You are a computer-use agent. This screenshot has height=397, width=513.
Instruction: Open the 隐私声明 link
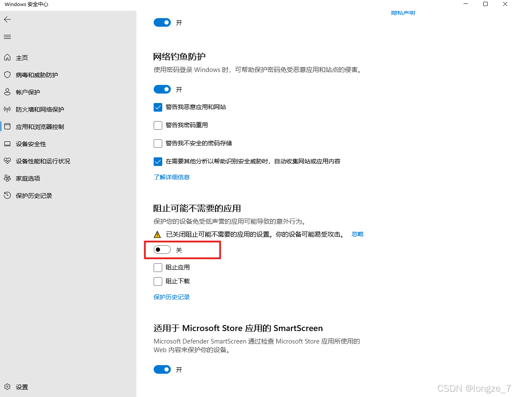point(403,13)
